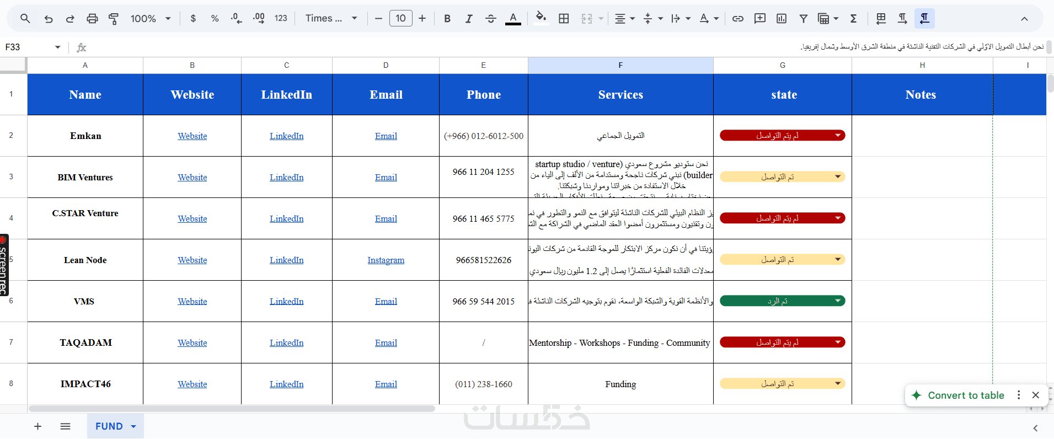This screenshot has height=439, width=1054.
Task: Insert a chart
Action: (782, 19)
